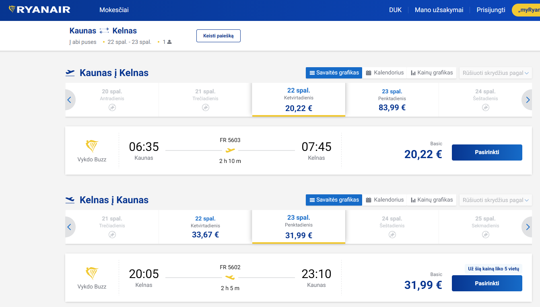Click the landing plane icon beside Kelnas į Kaunas
540x307 pixels.
70,200
